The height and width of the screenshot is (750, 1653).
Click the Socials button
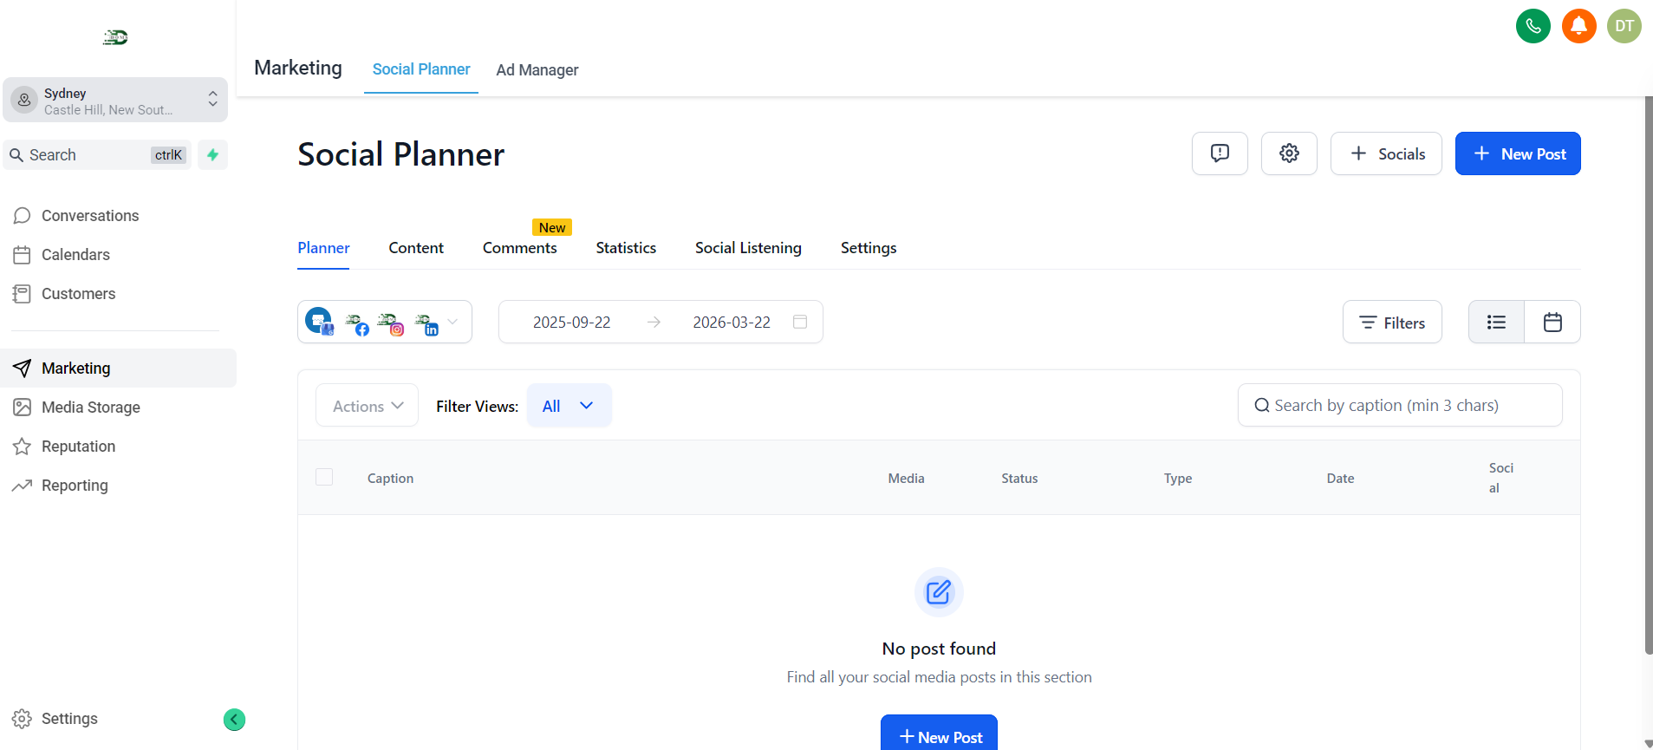[1385, 153]
